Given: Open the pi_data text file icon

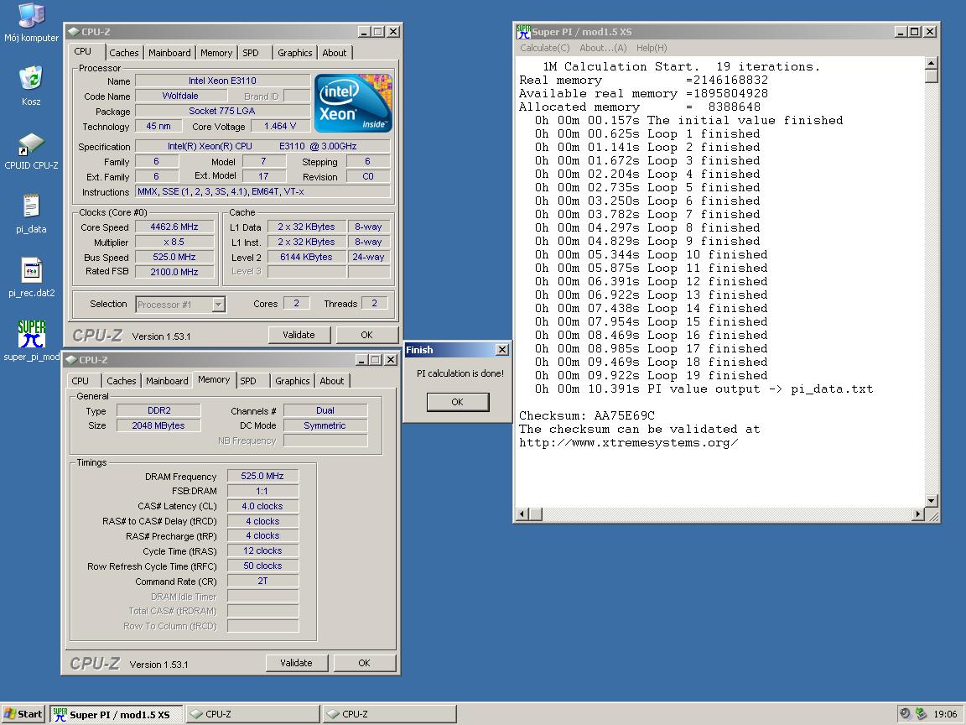Looking at the screenshot, I should [31, 213].
